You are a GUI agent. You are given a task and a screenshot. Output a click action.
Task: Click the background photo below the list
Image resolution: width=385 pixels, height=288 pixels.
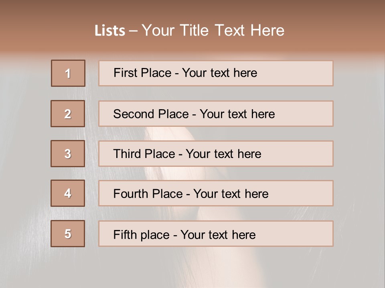pyautogui.click(x=192, y=268)
